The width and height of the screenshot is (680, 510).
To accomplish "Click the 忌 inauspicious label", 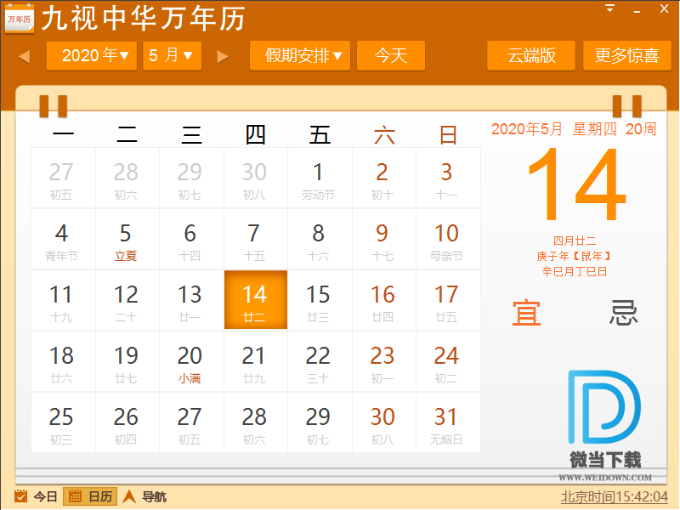I will coord(623,312).
